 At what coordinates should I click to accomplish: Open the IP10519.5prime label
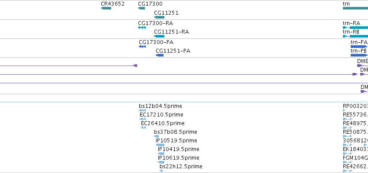176,141
